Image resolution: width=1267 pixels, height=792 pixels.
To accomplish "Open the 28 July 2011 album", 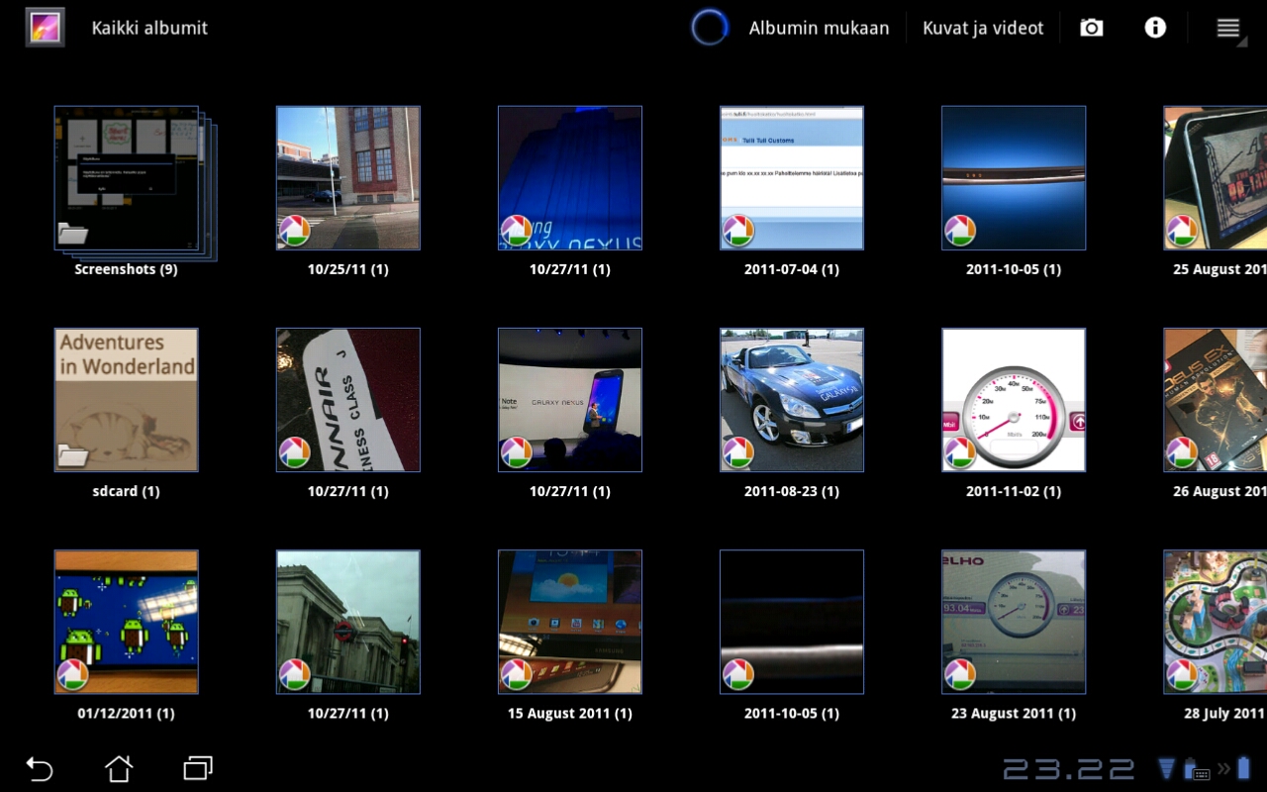I will tap(1216, 622).
